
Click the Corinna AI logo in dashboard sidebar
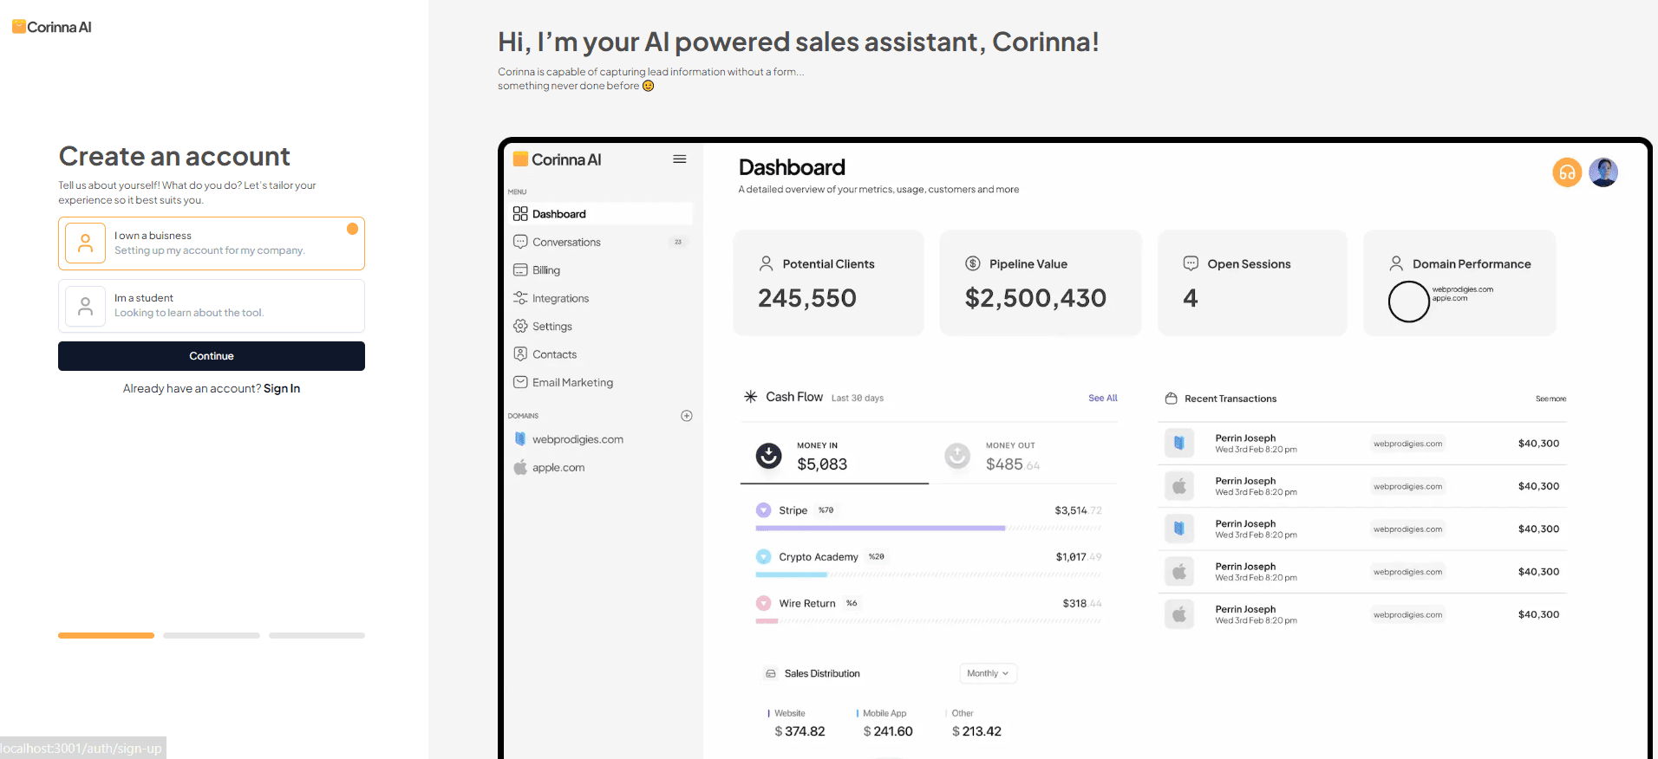pos(557,159)
